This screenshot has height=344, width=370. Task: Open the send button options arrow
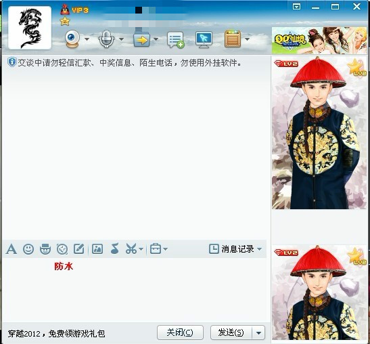[x=258, y=333]
